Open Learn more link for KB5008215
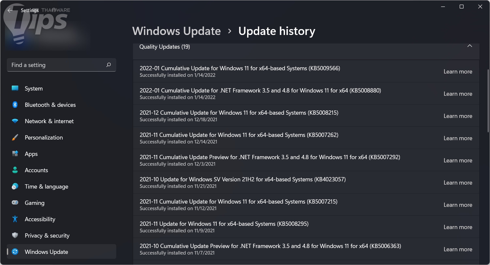The image size is (490, 265). [458, 116]
